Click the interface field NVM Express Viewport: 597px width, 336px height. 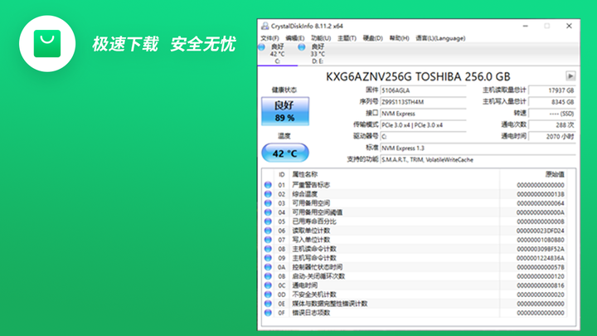pos(424,114)
